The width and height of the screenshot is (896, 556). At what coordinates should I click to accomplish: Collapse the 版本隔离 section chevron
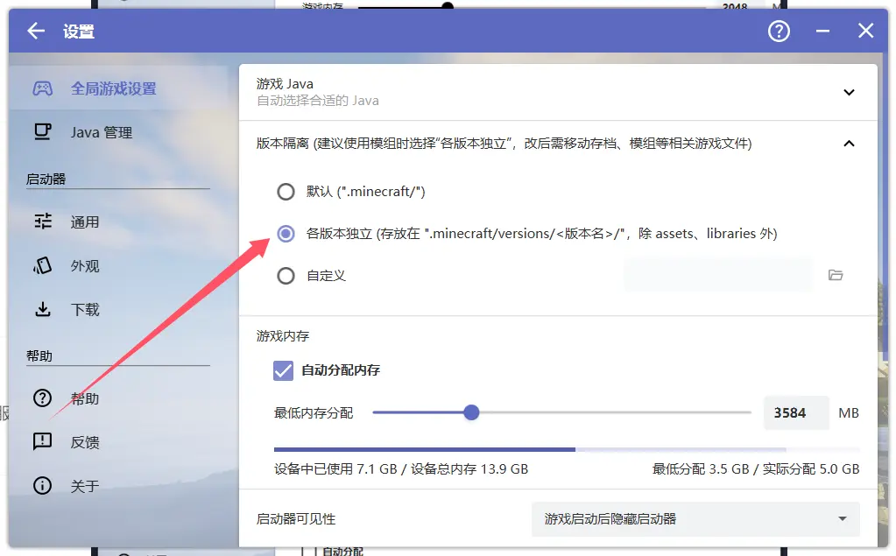[848, 143]
